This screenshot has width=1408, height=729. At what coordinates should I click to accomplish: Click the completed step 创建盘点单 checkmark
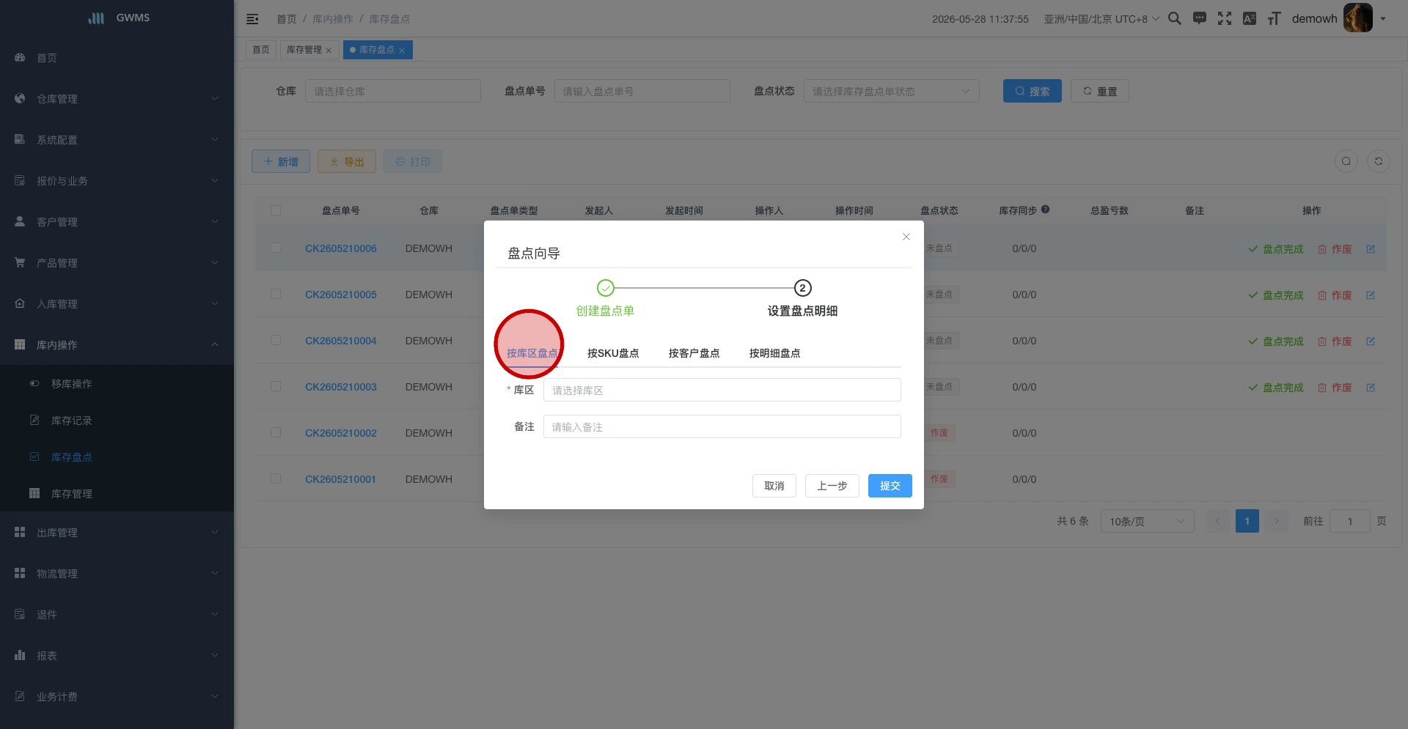click(605, 288)
